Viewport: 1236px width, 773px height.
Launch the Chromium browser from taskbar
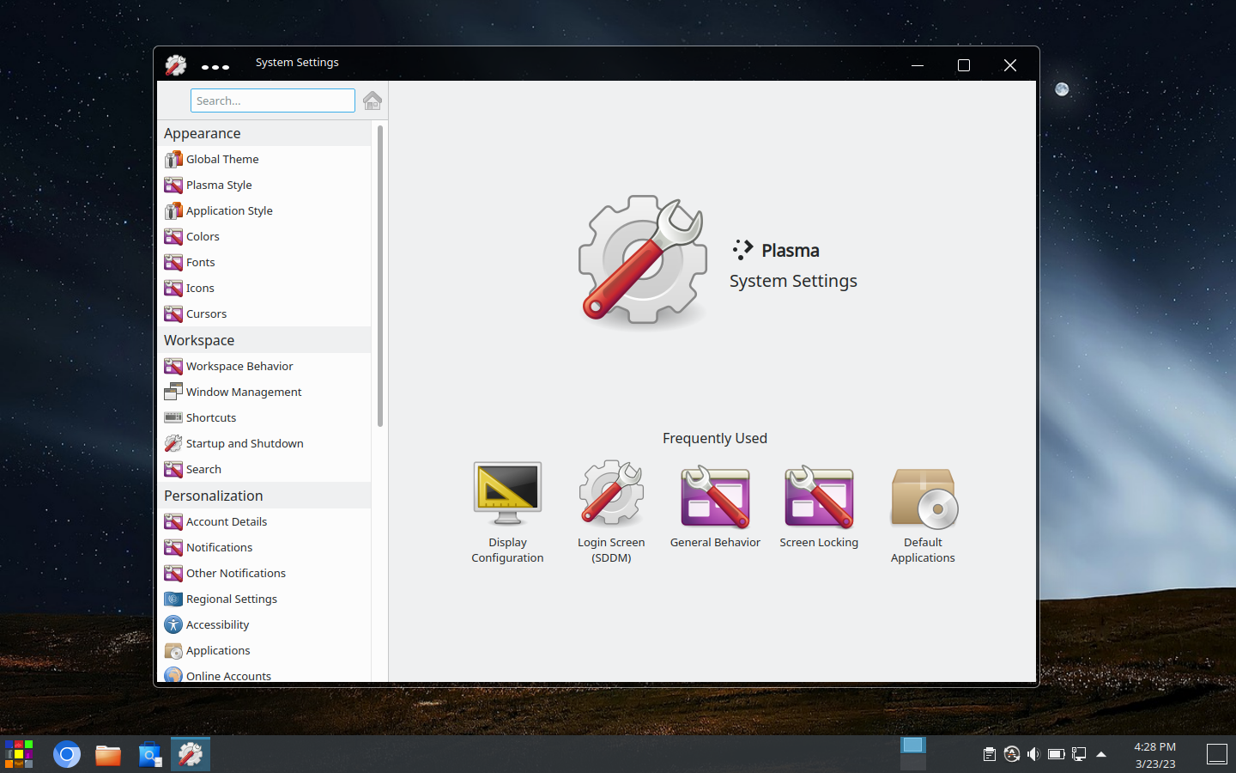point(66,755)
